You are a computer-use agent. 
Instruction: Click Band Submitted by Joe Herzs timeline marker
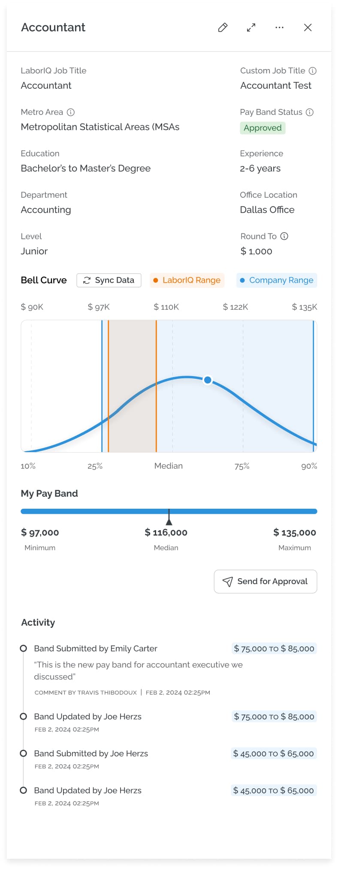pyautogui.click(x=24, y=753)
